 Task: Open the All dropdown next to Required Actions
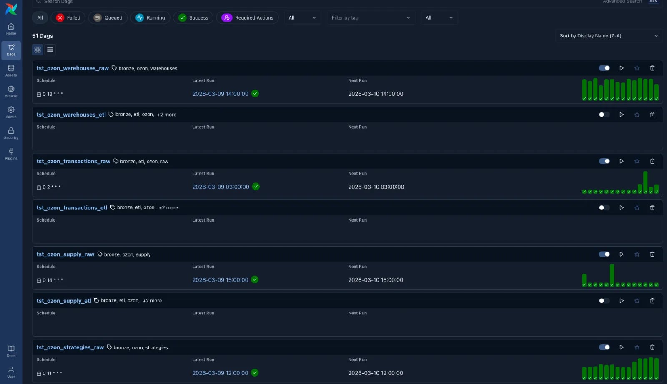pyautogui.click(x=303, y=18)
